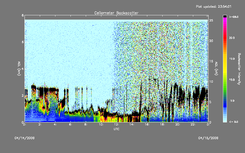
Task: Click the "12:" UTC hour tick
Action: tap(116, 125)
